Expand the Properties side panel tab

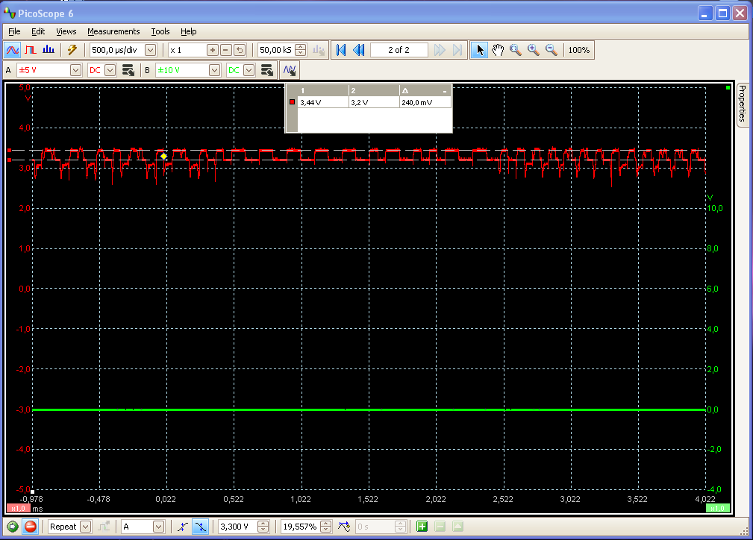click(x=742, y=103)
